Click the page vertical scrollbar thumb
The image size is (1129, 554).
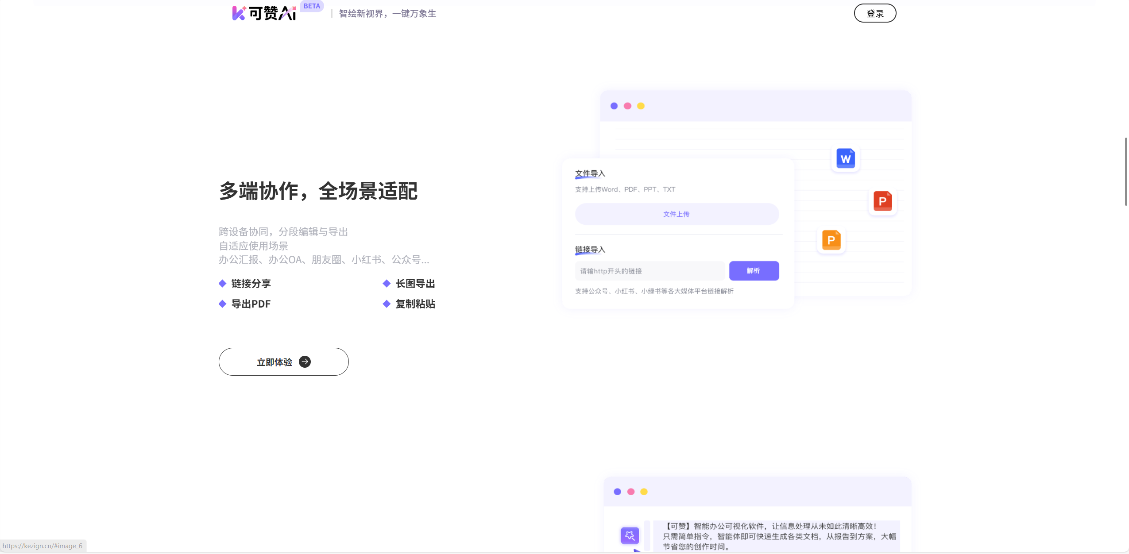tap(1125, 172)
